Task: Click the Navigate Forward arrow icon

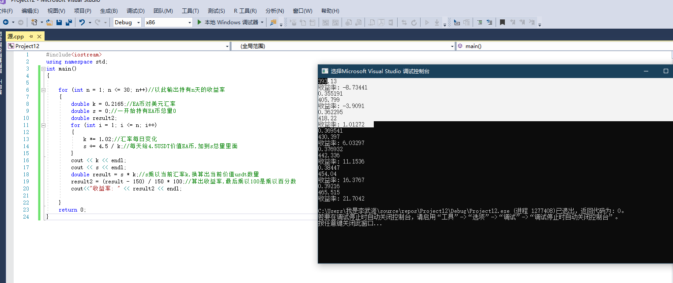Action: [x=21, y=22]
